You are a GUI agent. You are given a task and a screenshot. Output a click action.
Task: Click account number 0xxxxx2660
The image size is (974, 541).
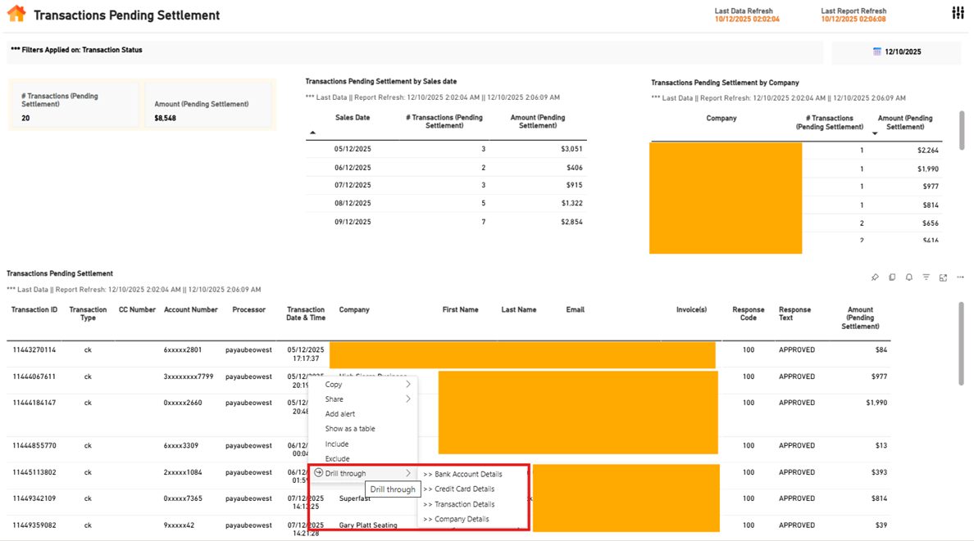click(183, 403)
